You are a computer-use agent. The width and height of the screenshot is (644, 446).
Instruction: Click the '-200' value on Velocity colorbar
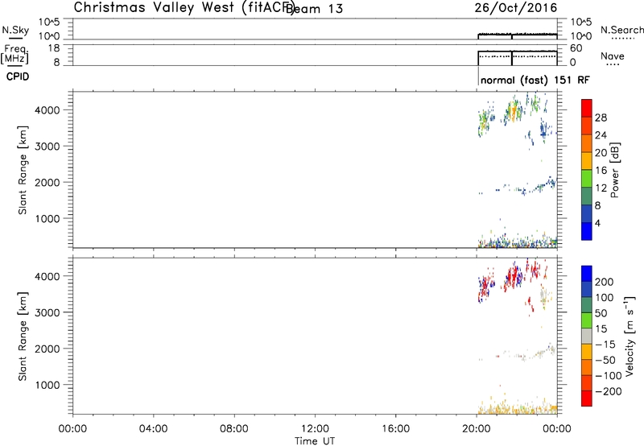click(609, 391)
